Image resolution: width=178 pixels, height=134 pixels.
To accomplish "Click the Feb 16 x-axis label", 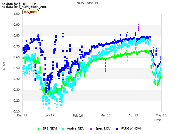I will click(x=78, y=116).
